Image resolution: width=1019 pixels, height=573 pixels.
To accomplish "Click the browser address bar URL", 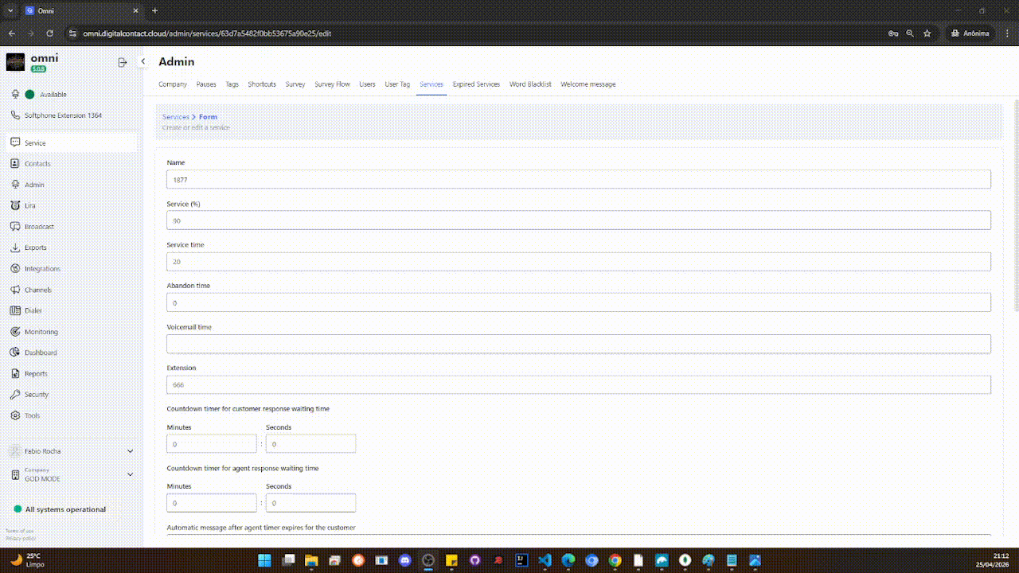I will (x=207, y=33).
